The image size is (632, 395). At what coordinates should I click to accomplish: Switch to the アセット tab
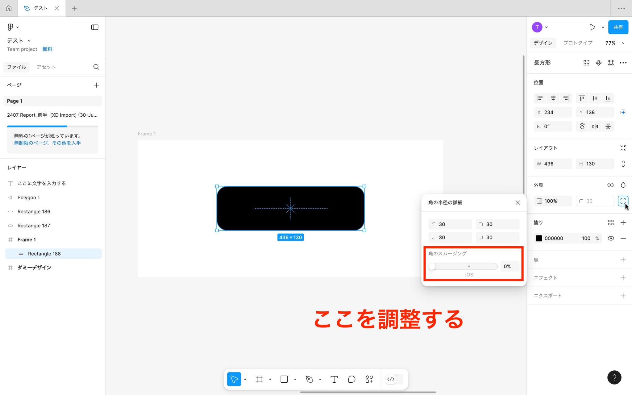pos(46,67)
